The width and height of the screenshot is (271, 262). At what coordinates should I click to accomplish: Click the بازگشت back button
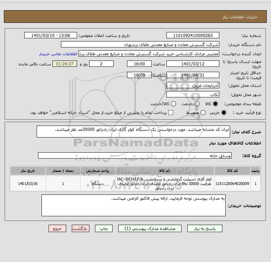[x=81, y=229]
